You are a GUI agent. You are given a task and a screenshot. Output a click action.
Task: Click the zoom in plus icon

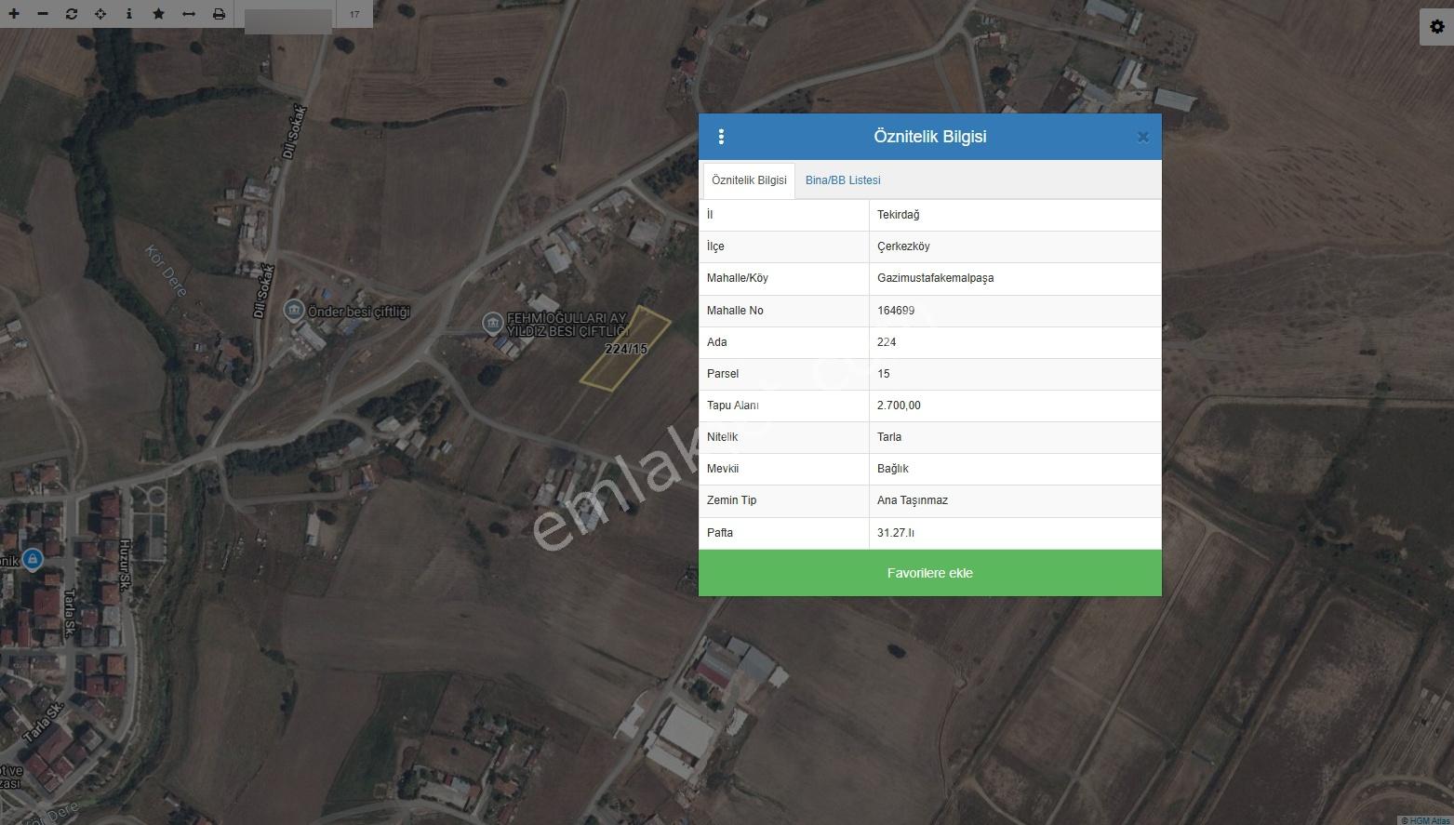(x=14, y=14)
